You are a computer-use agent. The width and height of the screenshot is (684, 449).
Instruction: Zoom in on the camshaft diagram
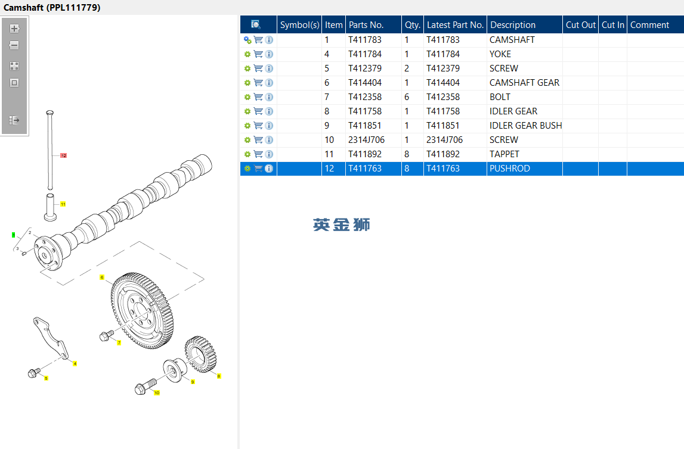[14, 29]
